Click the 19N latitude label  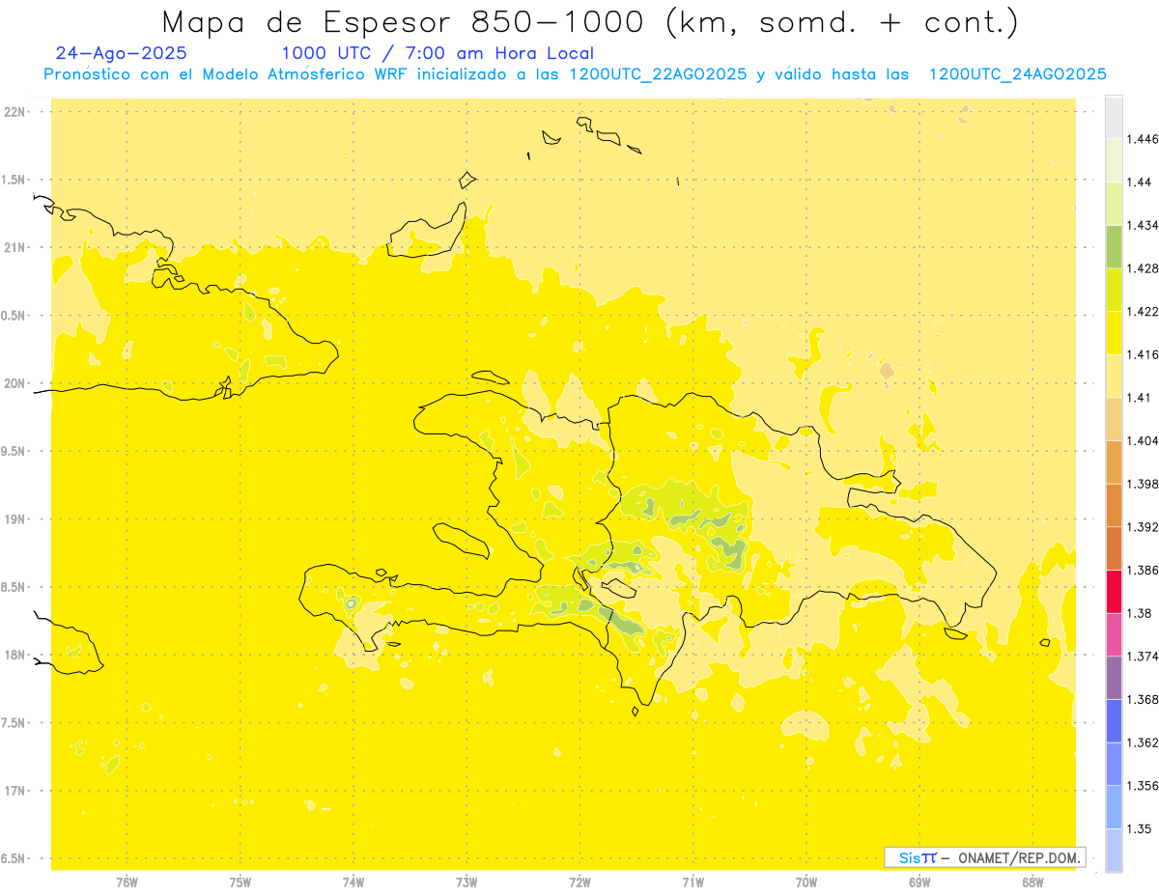click(14, 519)
